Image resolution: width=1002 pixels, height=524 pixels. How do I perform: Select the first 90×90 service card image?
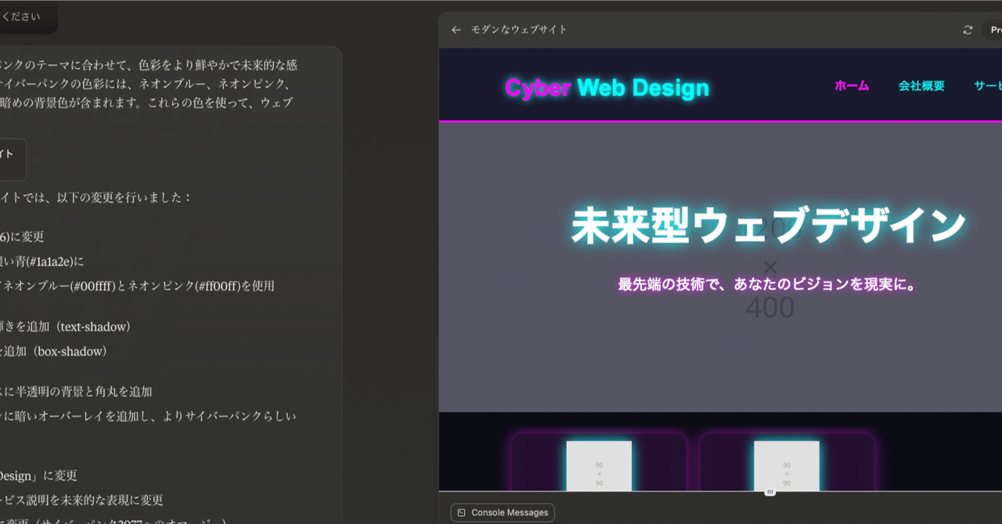pos(599,466)
